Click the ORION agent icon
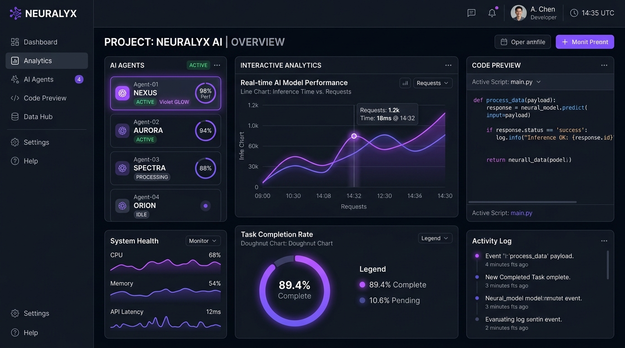The height and width of the screenshot is (348, 625). pos(122,206)
